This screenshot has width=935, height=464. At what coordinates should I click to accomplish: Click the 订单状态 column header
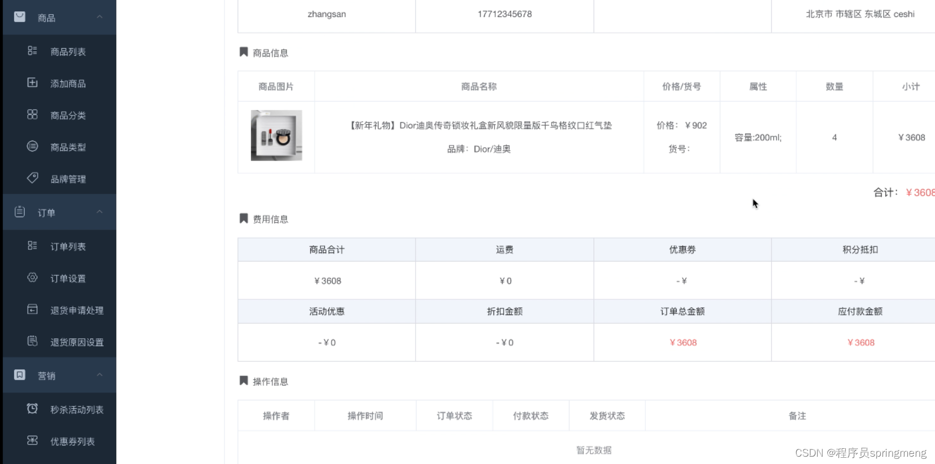pyautogui.click(x=454, y=416)
